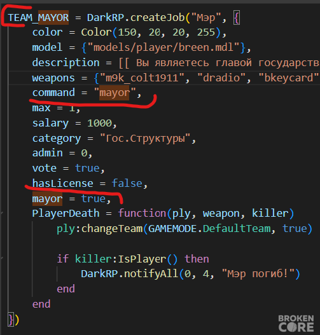Viewport: 320px width, 335px height.
Task: Click the "Мэр погиб!" message string
Action: [258, 274]
